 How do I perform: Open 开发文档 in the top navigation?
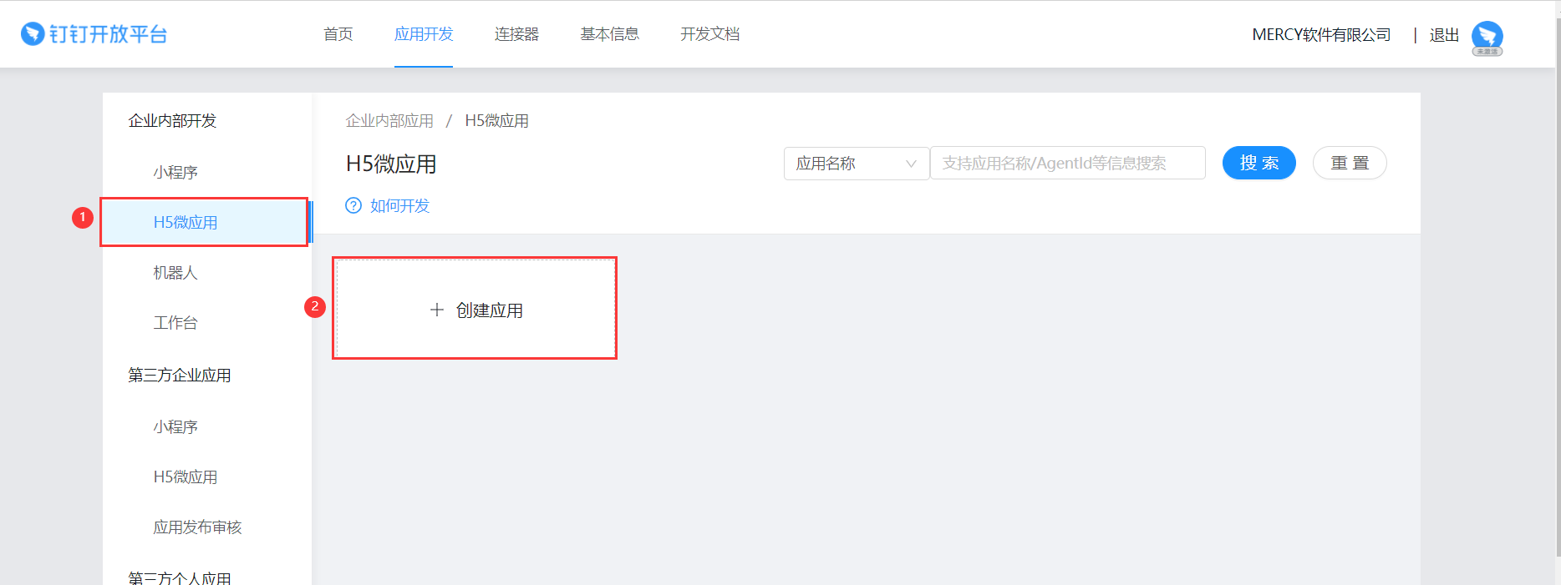(x=709, y=34)
